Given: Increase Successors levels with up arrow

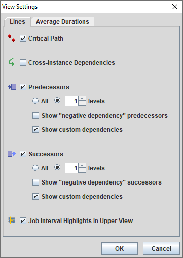Looking at the screenshot, I should [x=82, y=165].
